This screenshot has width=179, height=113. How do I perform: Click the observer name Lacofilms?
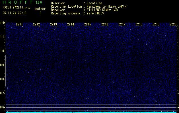tap(95, 3)
